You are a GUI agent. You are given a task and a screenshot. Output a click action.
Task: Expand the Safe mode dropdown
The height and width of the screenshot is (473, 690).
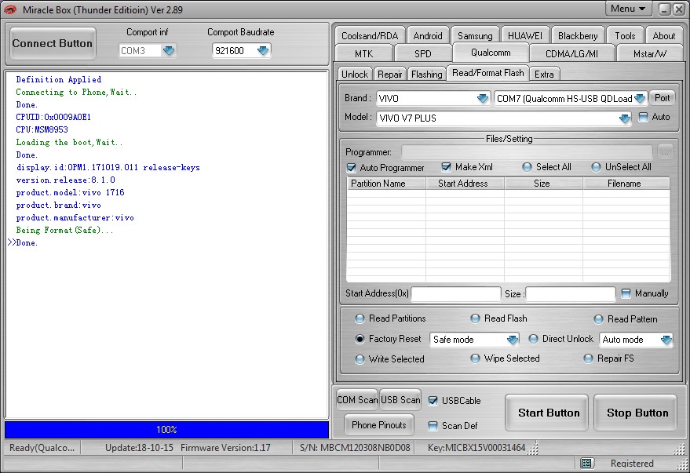pyautogui.click(x=512, y=340)
